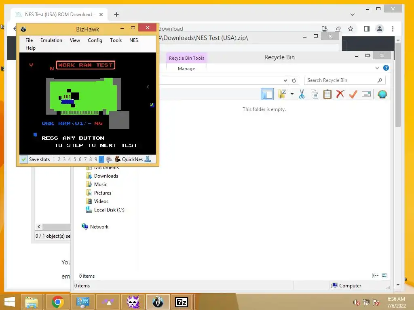Select save slot 5 in BizHawk
The image size is (414, 310).
tap(75, 159)
